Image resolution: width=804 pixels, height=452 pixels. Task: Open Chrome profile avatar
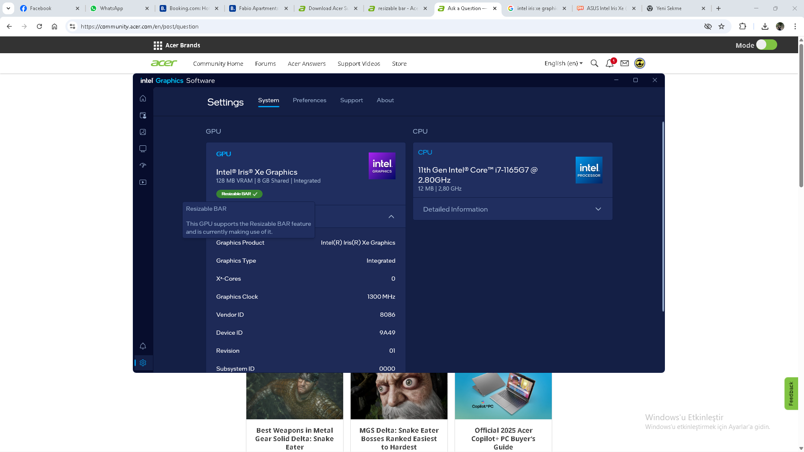click(x=780, y=26)
